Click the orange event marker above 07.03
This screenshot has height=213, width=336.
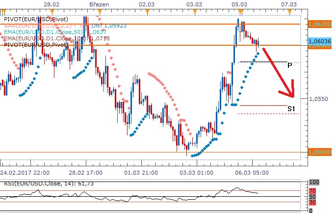point(289,11)
